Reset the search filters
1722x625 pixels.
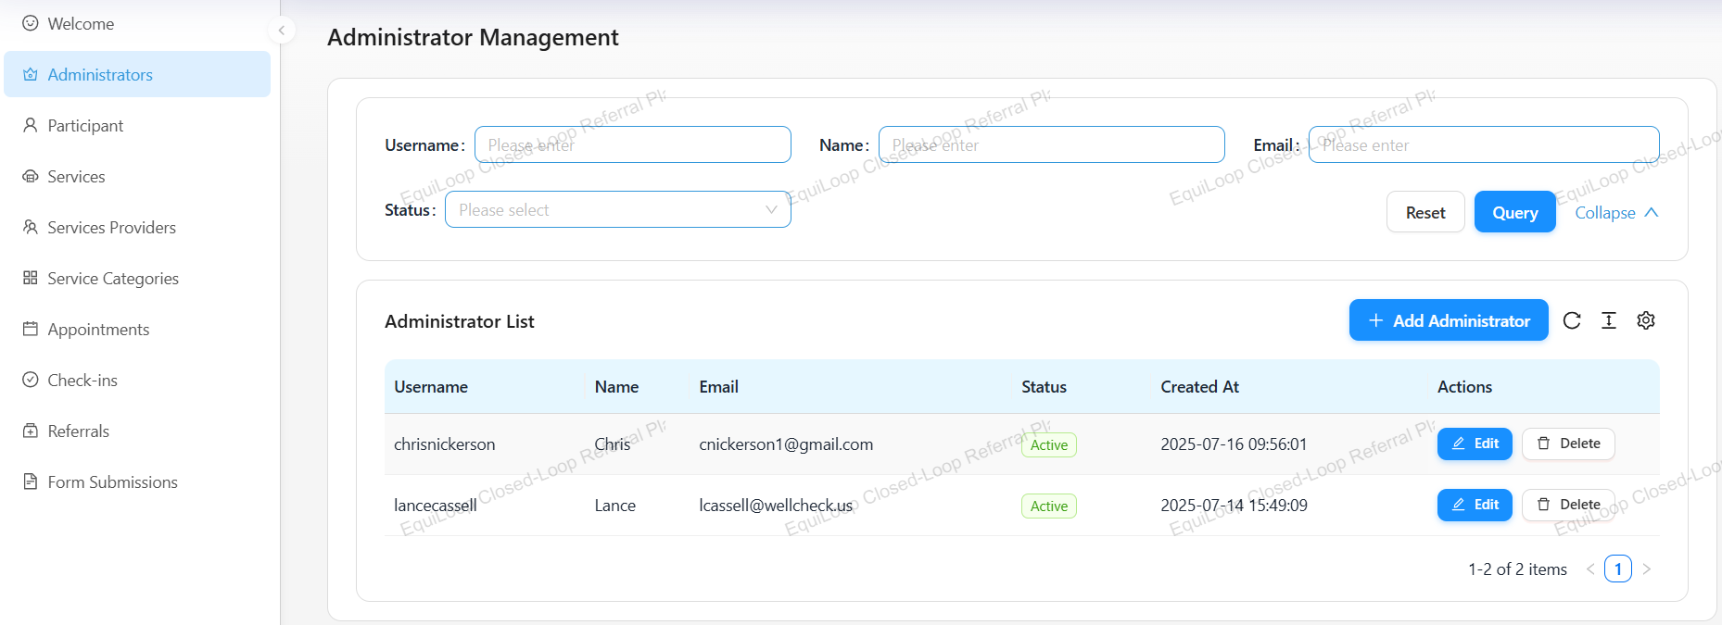point(1425,213)
